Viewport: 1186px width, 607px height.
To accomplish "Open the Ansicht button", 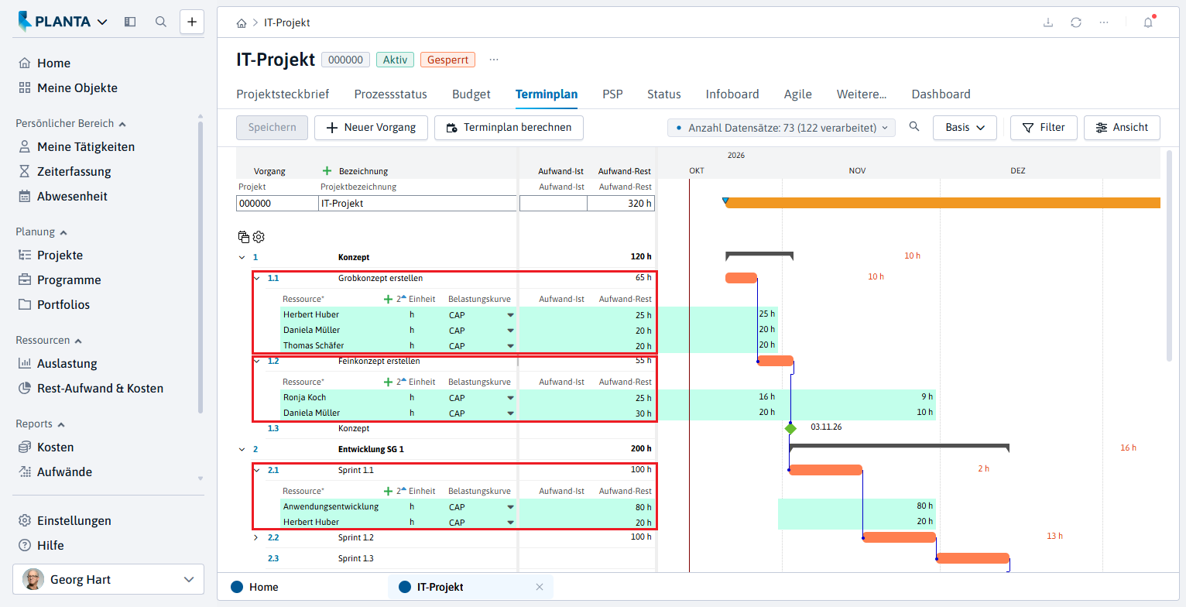I will 1123,128.
